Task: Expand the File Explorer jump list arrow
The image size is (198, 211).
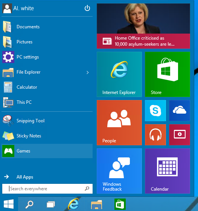Action: pyautogui.click(x=88, y=72)
